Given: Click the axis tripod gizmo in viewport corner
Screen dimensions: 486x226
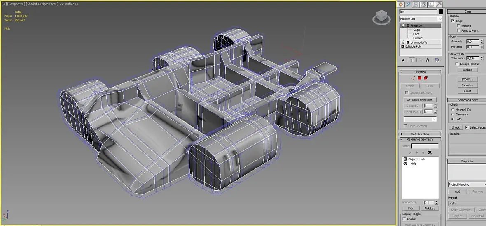Looking at the screenshot, I should pos(6,215).
